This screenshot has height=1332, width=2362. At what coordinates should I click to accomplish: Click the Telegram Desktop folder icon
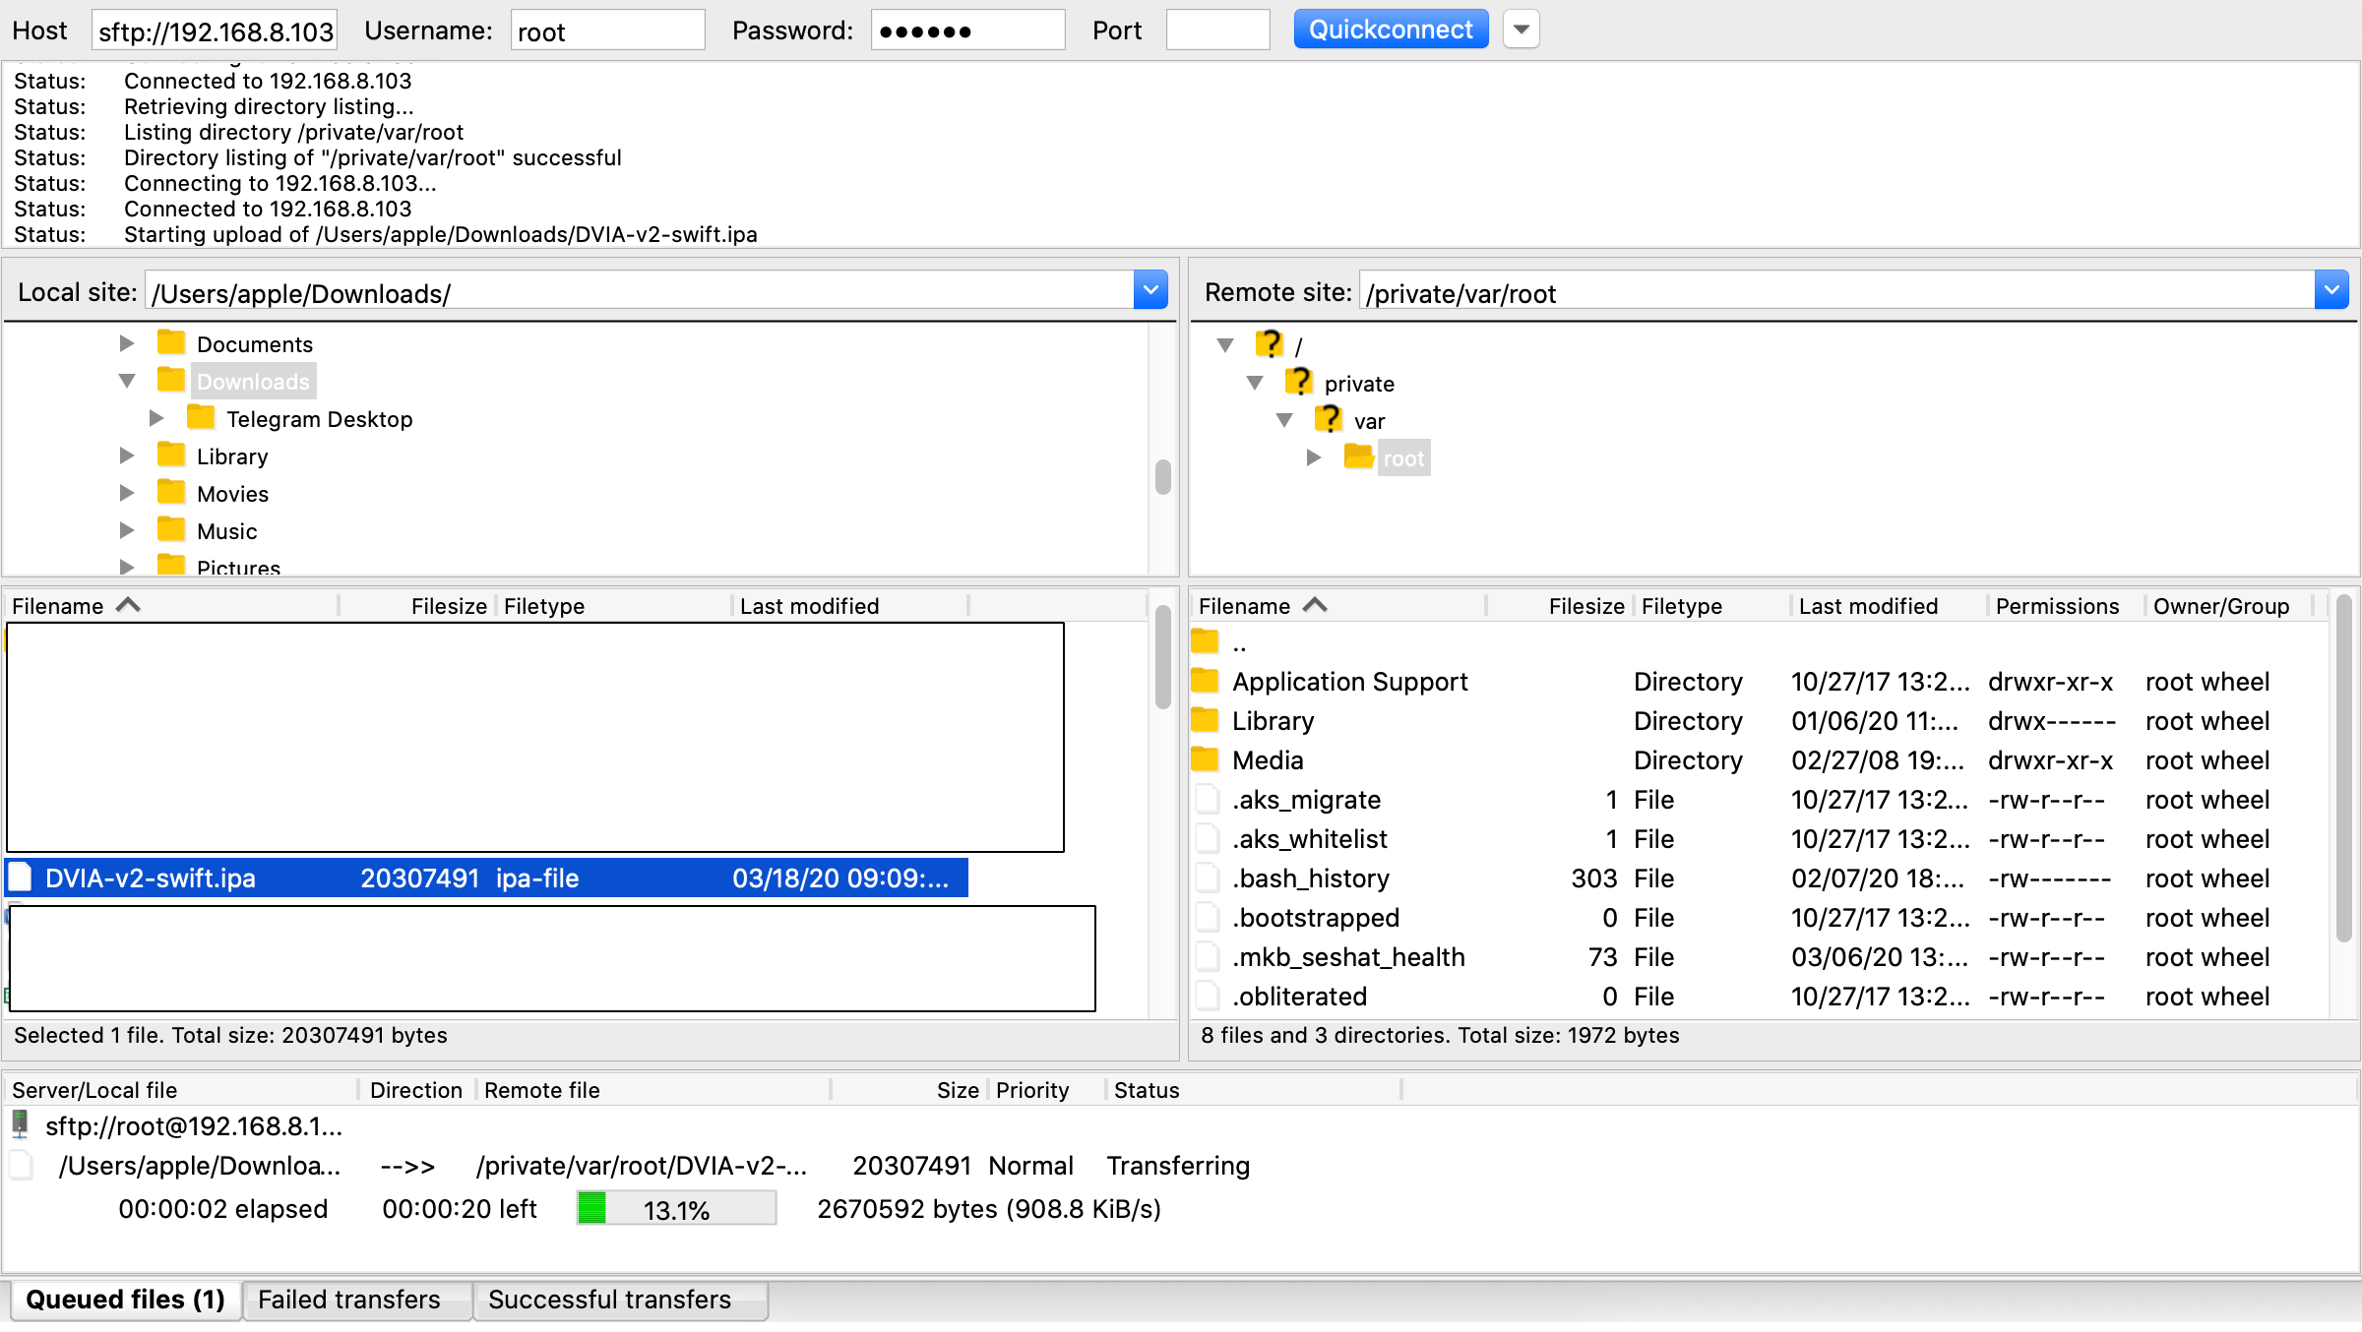(201, 418)
